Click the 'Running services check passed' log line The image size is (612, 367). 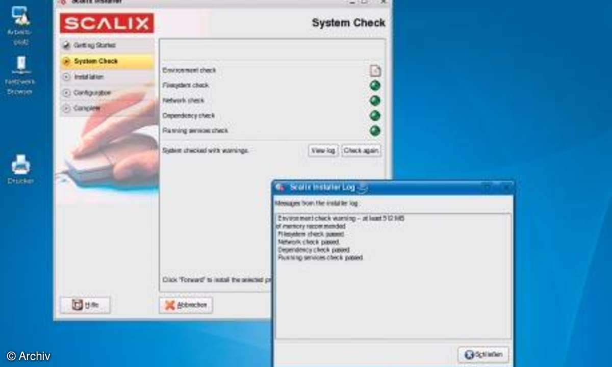click(320, 258)
